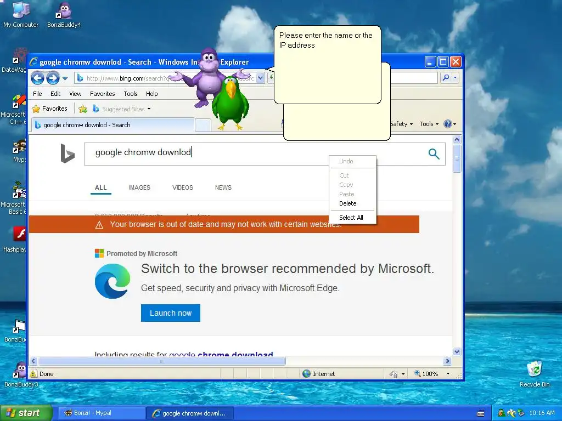Click the vertical scrollbar thumb
This screenshot has width=562, height=421.
pos(457,158)
